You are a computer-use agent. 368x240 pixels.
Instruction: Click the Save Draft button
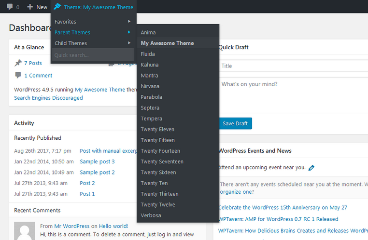(235, 123)
